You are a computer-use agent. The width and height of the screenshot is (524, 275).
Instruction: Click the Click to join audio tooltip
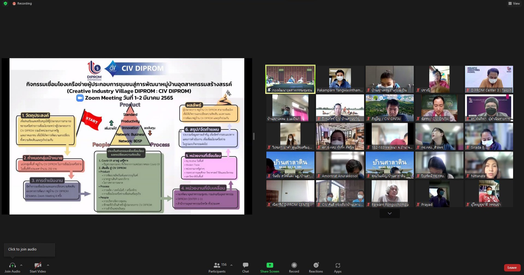pos(29,249)
